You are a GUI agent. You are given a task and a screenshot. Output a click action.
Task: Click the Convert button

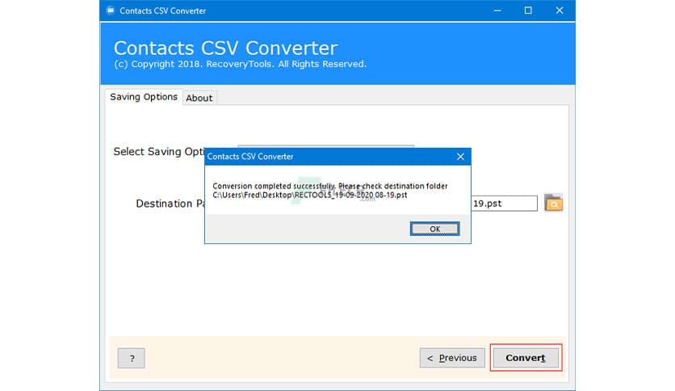526,357
